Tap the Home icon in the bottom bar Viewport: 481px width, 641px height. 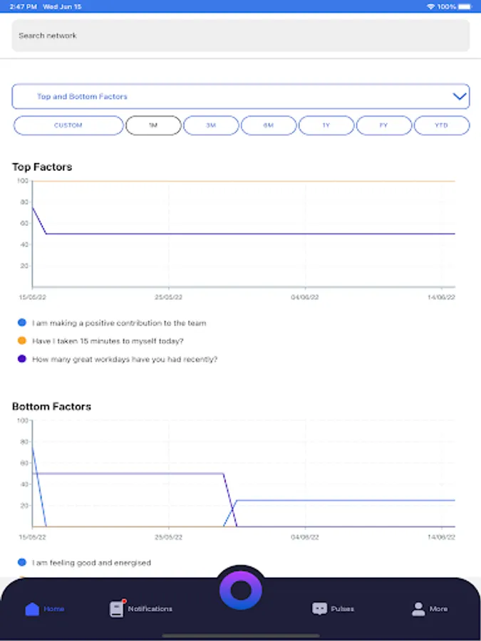pos(32,609)
